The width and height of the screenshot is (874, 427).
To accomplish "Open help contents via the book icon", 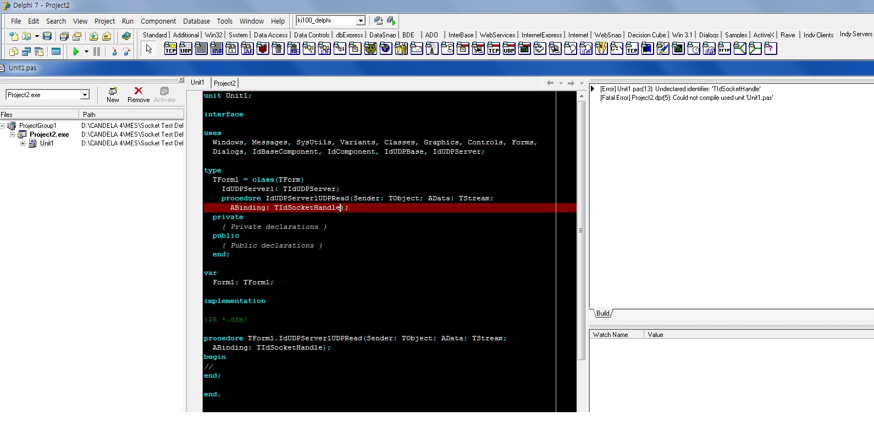I will (126, 36).
